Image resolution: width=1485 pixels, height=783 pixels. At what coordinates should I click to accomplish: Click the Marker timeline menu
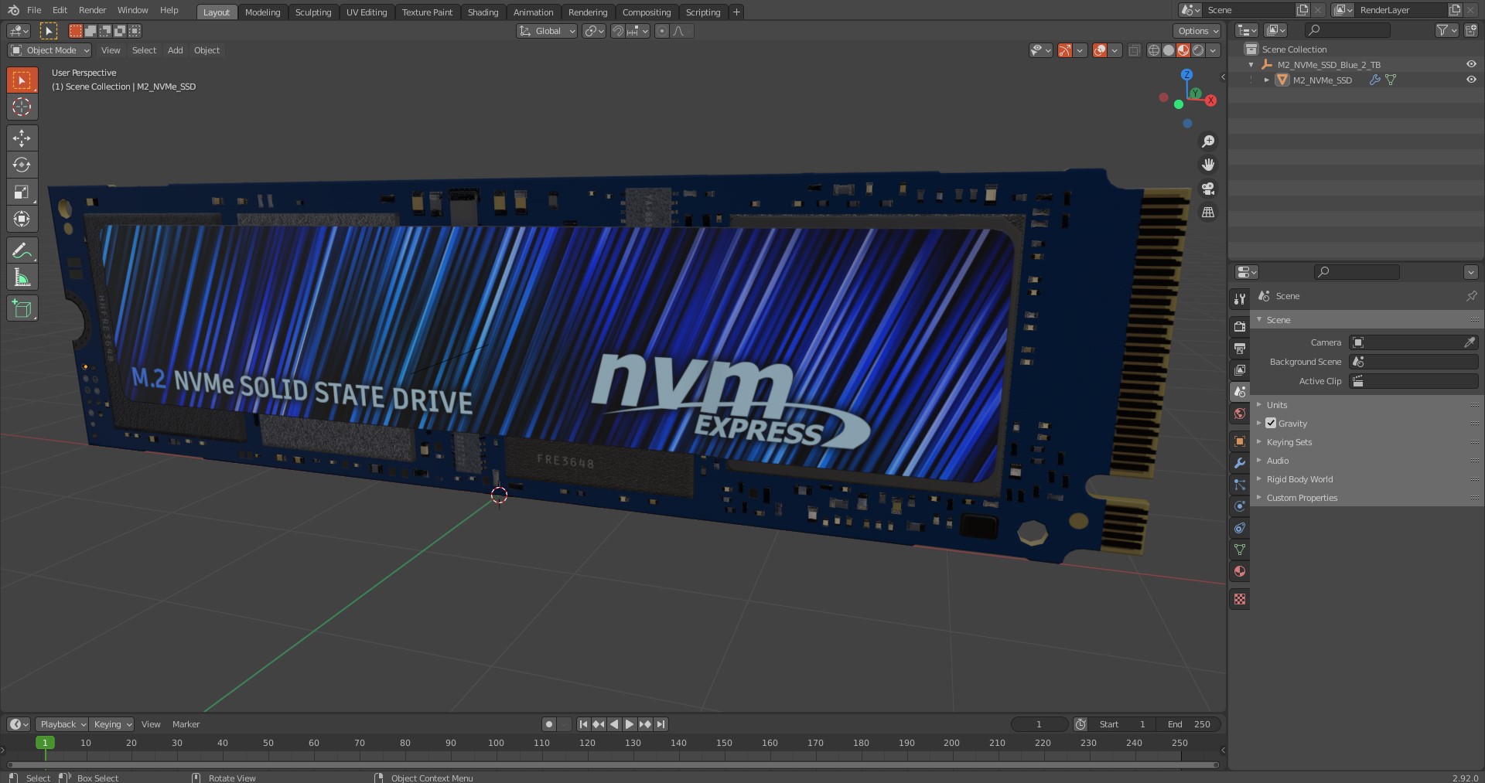[x=186, y=724]
